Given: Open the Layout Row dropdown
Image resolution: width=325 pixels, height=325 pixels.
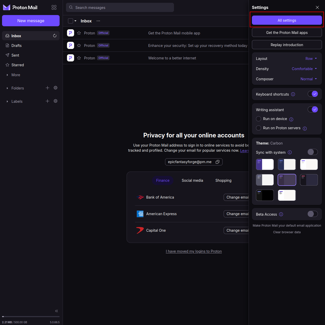Looking at the screenshot, I should click(x=311, y=58).
